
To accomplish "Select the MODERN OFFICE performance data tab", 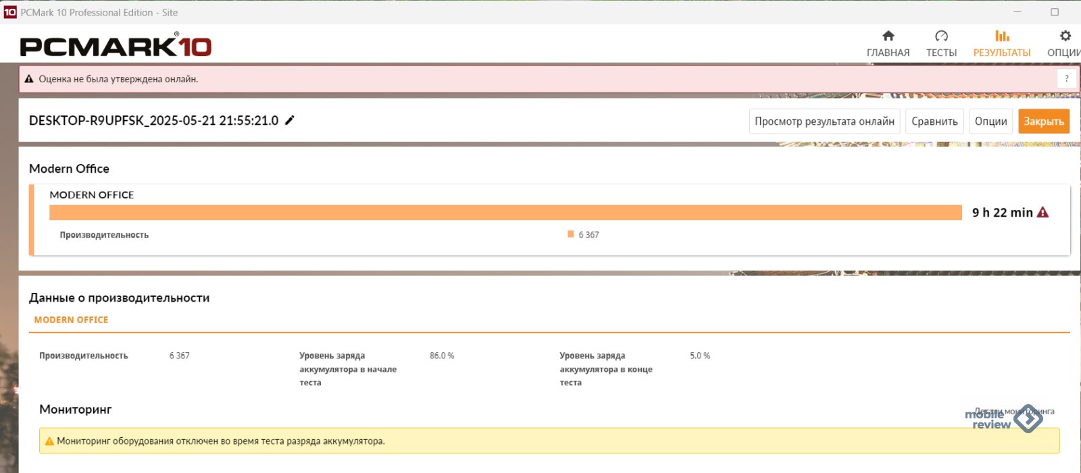I will (71, 320).
